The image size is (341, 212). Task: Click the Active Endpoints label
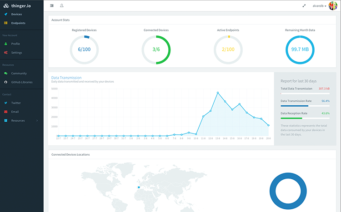coord(228,30)
